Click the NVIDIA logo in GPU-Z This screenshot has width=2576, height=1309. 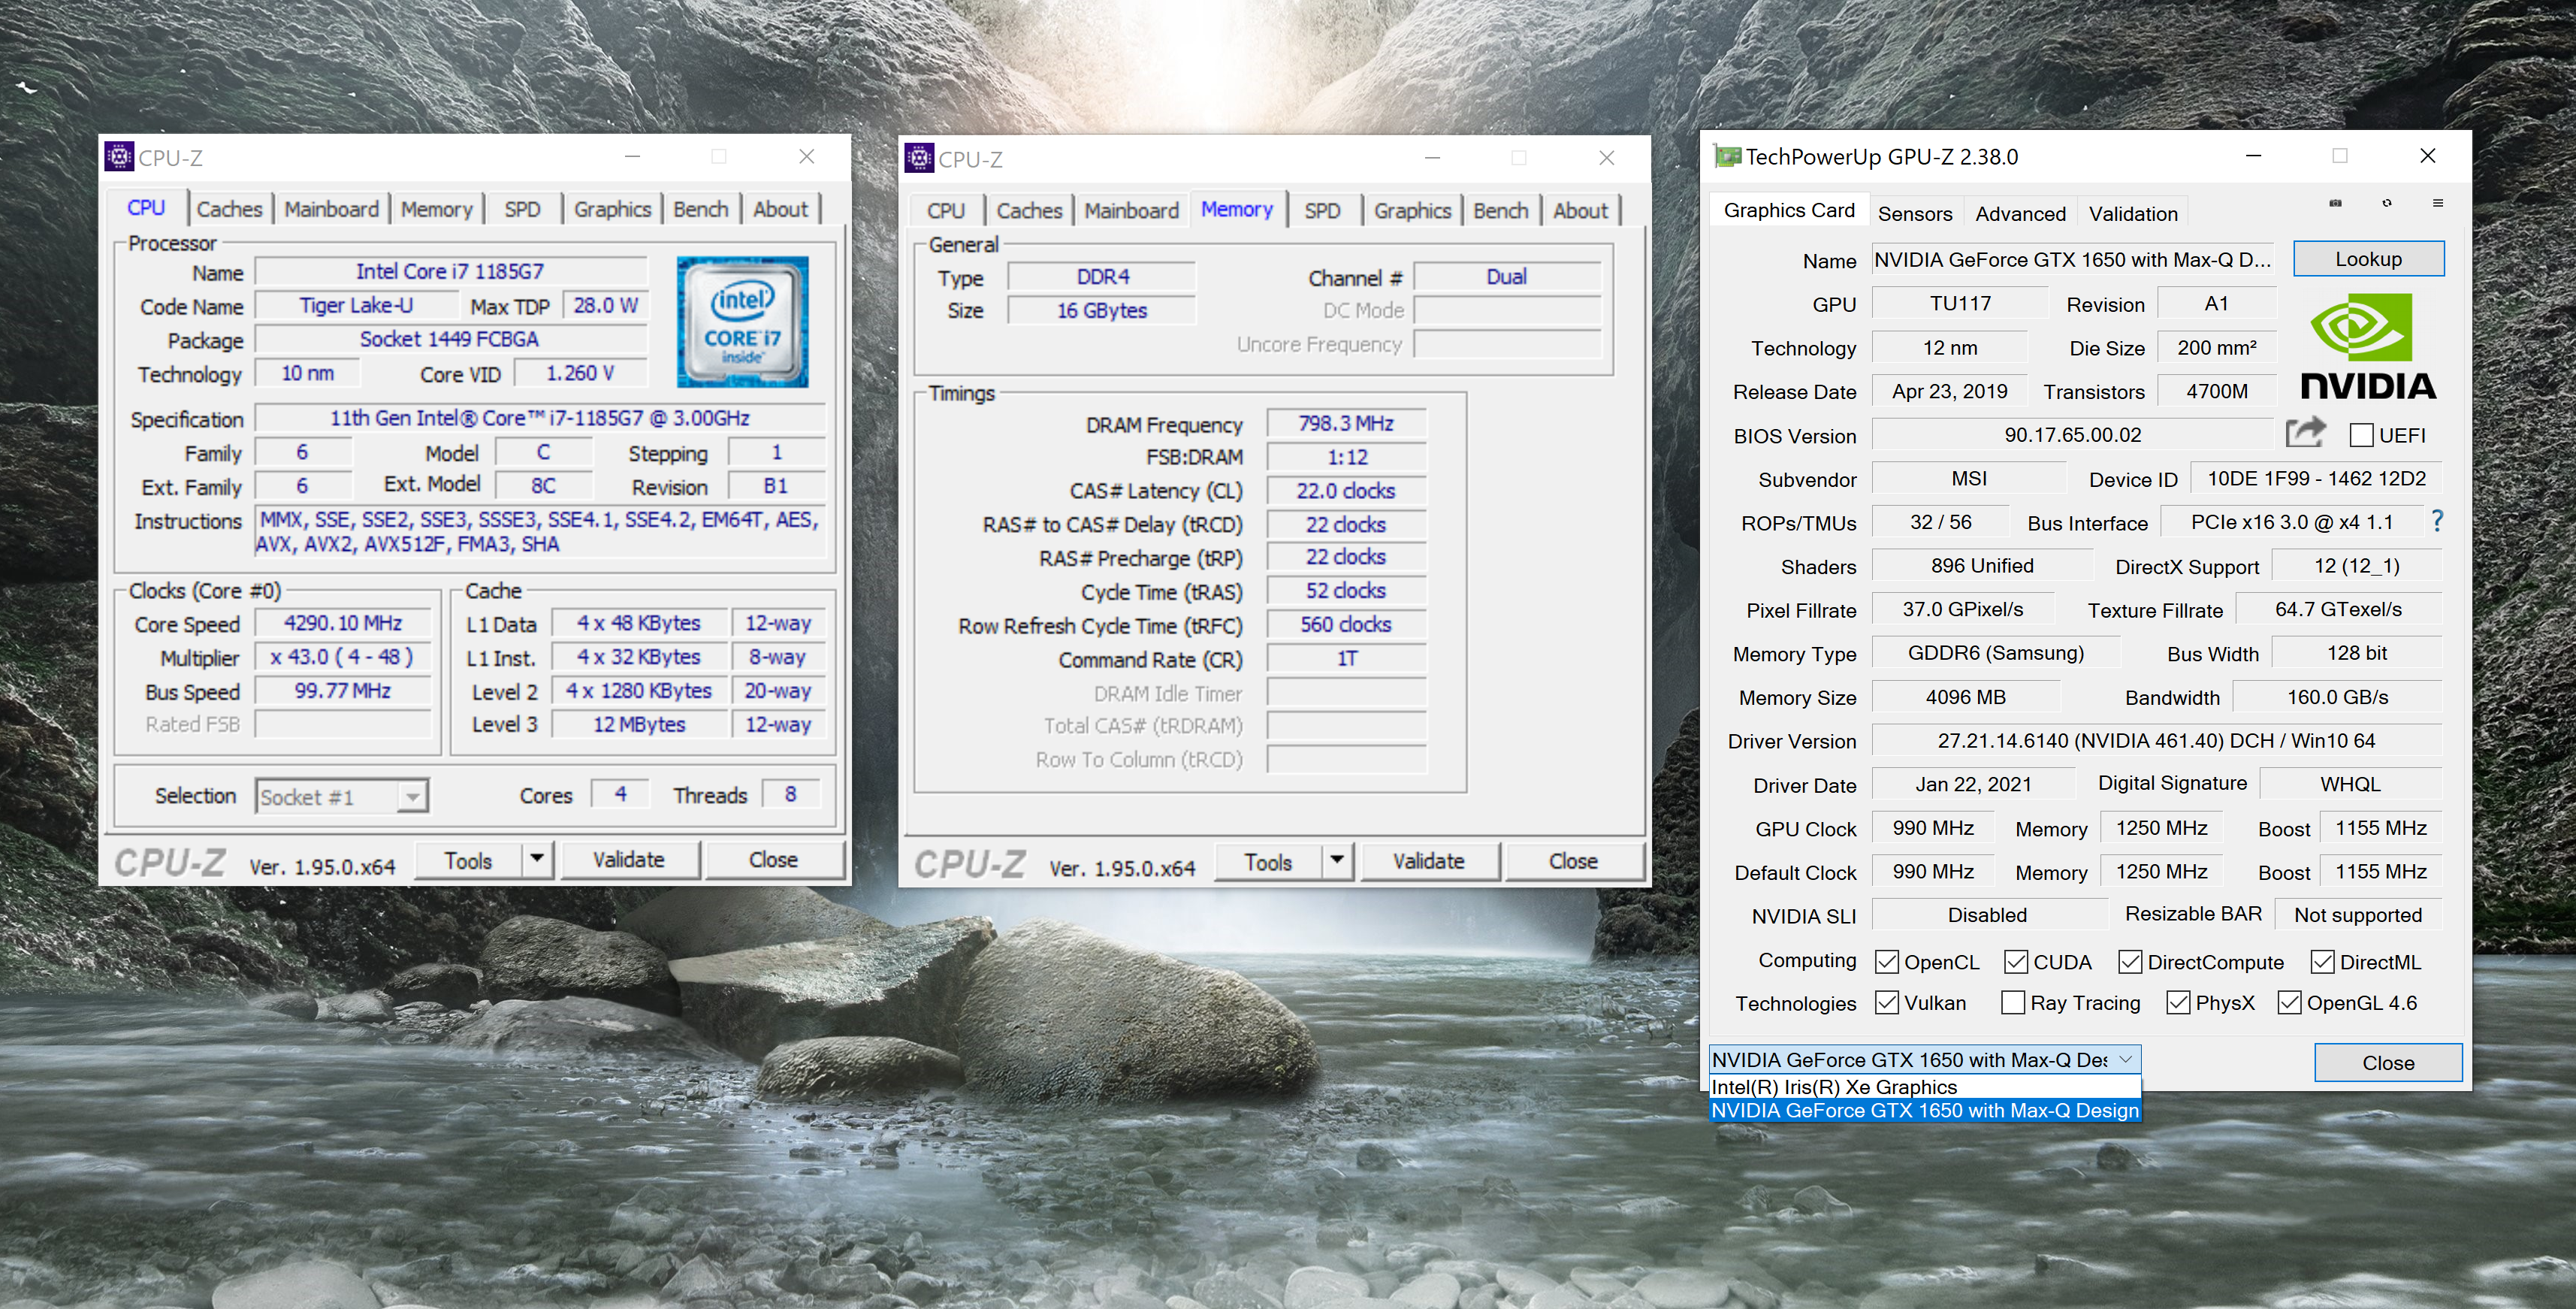[2368, 347]
